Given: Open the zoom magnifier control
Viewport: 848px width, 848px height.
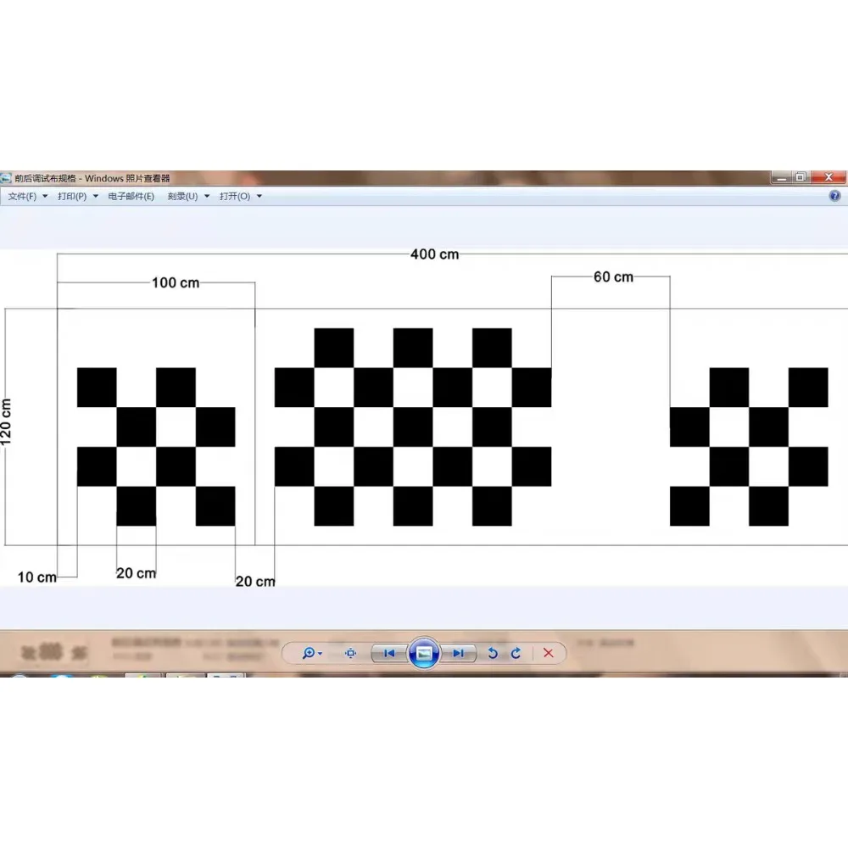Looking at the screenshot, I should (x=309, y=653).
